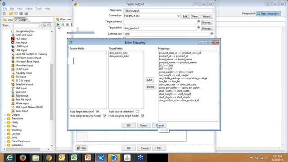The height and width of the screenshot is (162, 288).
Task: Expand the Transform folder in steps tree
Action: (5, 119)
